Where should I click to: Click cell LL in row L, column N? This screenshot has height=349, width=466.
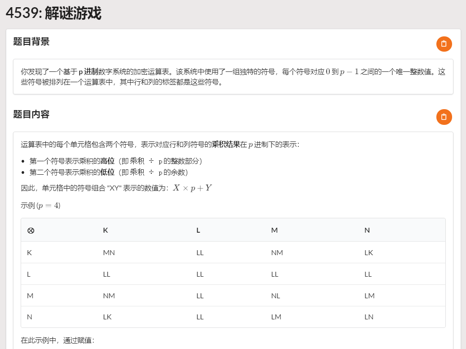[368, 274]
